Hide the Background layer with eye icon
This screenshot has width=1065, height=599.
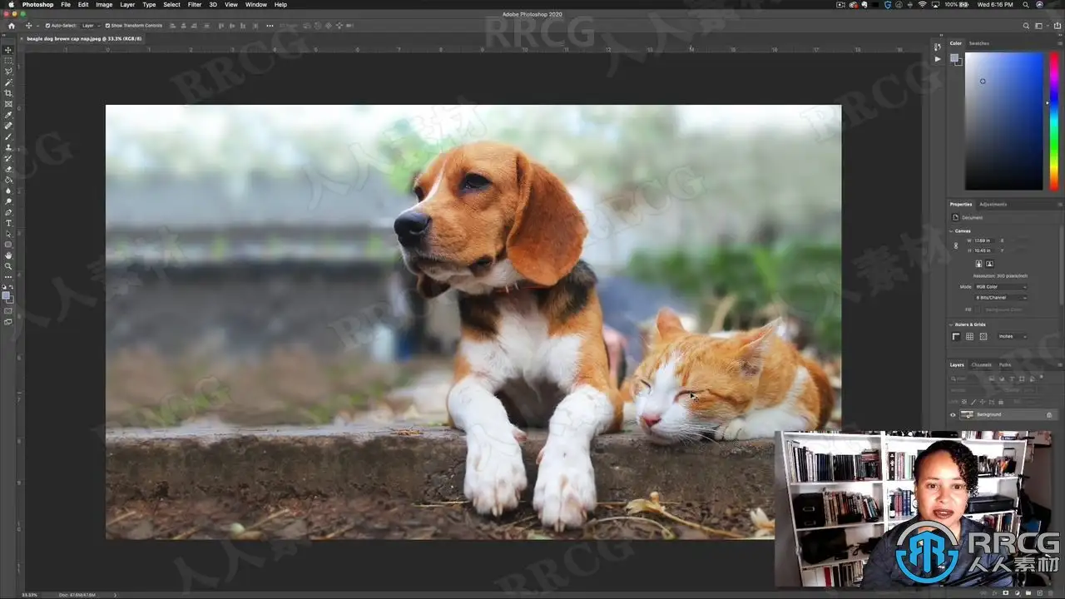click(x=953, y=414)
